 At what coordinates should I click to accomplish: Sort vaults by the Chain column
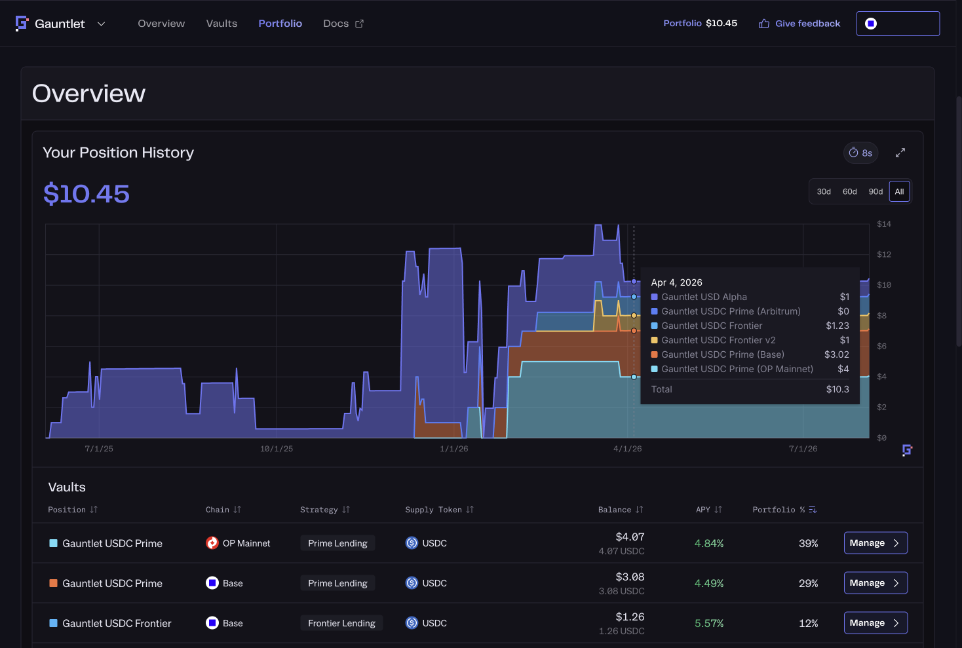223,510
